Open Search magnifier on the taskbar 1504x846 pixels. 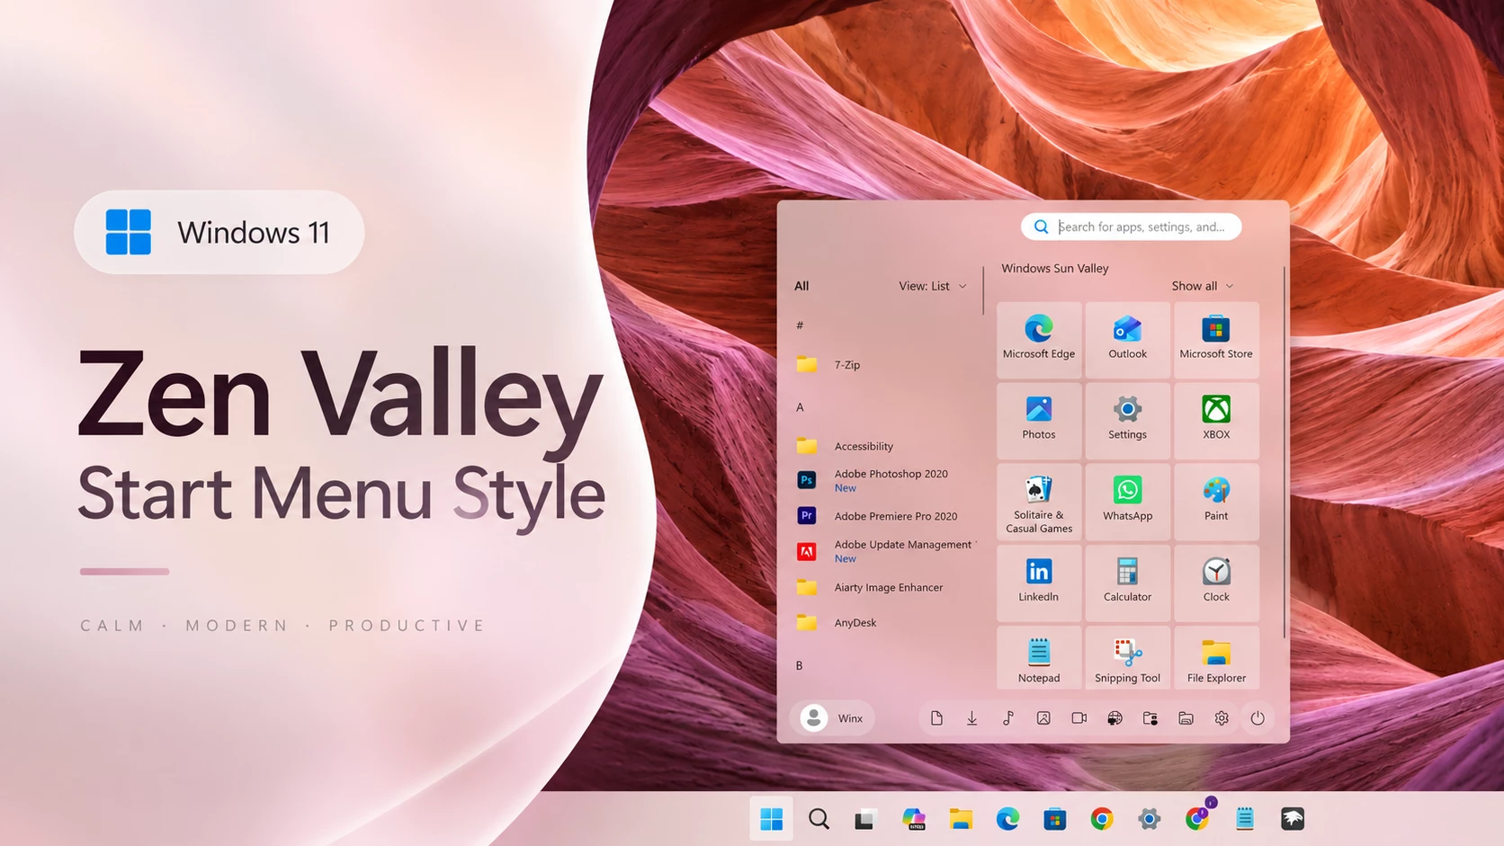click(819, 818)
